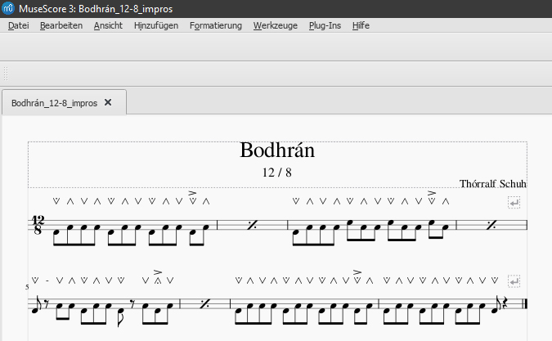Open the Werkzeuge menu
Image resolution: width=552 pixels, height=341 pixels.
(276, 25)
